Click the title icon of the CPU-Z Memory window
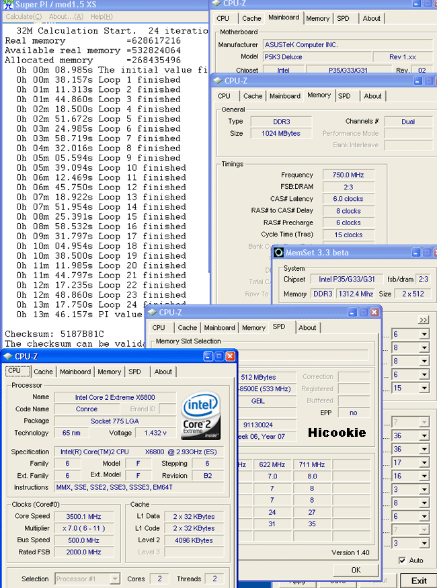This screenshot has width=437, height=588. [x=218, y=81]
